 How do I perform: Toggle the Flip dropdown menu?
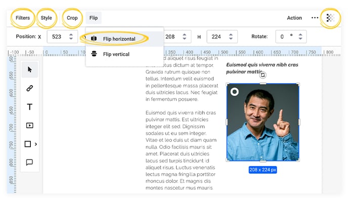pyautogui.click(x=94, y=18)
